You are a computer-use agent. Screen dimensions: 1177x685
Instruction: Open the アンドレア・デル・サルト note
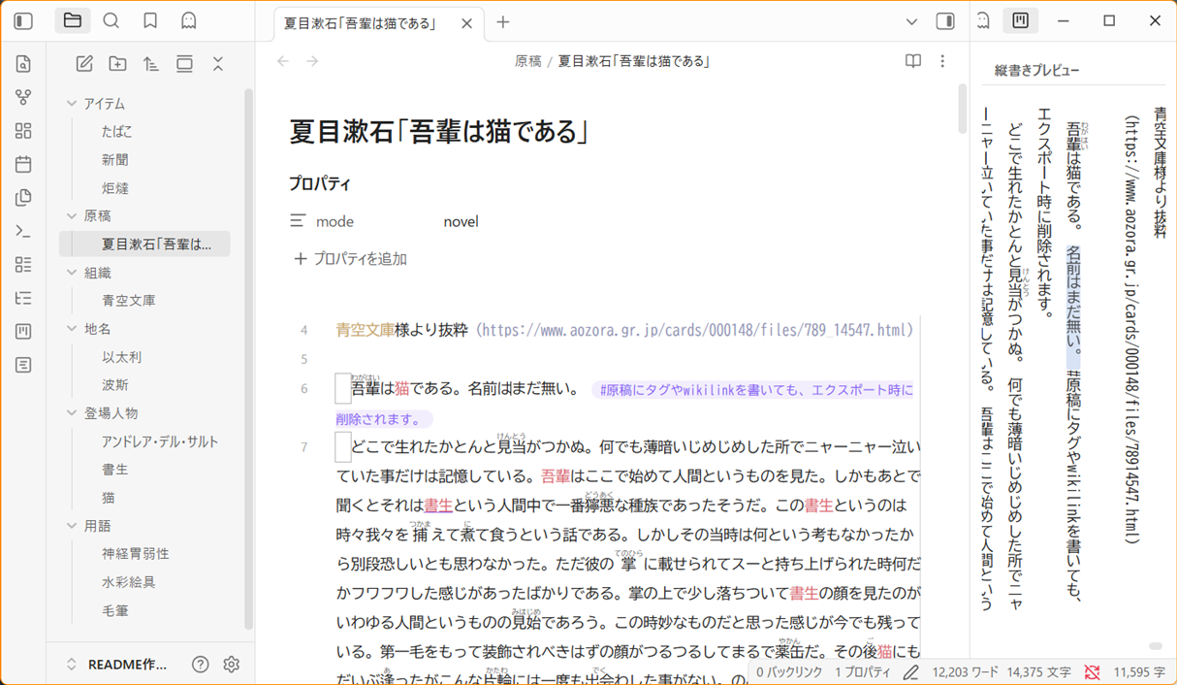(160, 441)
